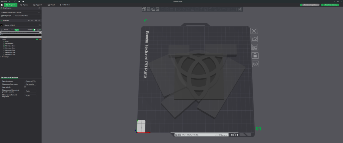Select the Charmed.3mf tree item
The image size is (343, 143).
10,44
